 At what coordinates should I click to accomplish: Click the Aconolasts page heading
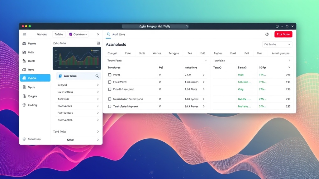coord(116,44)
